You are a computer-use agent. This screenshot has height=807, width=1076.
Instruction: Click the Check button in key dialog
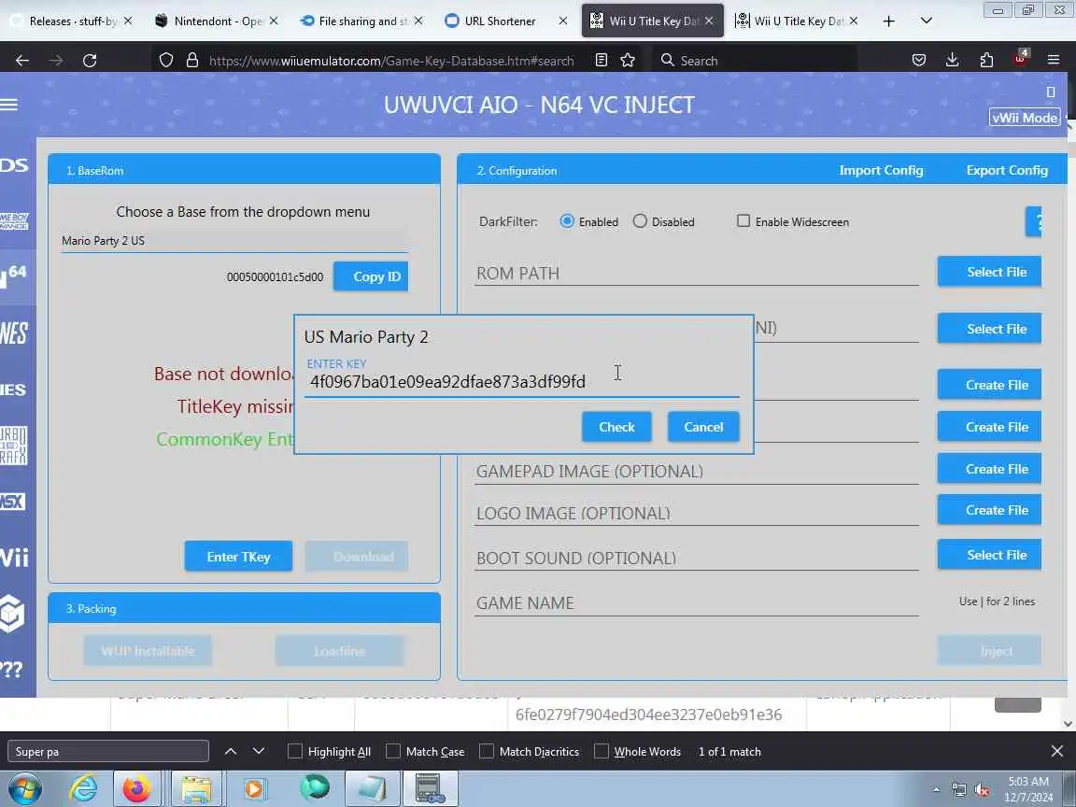point(616,427)
